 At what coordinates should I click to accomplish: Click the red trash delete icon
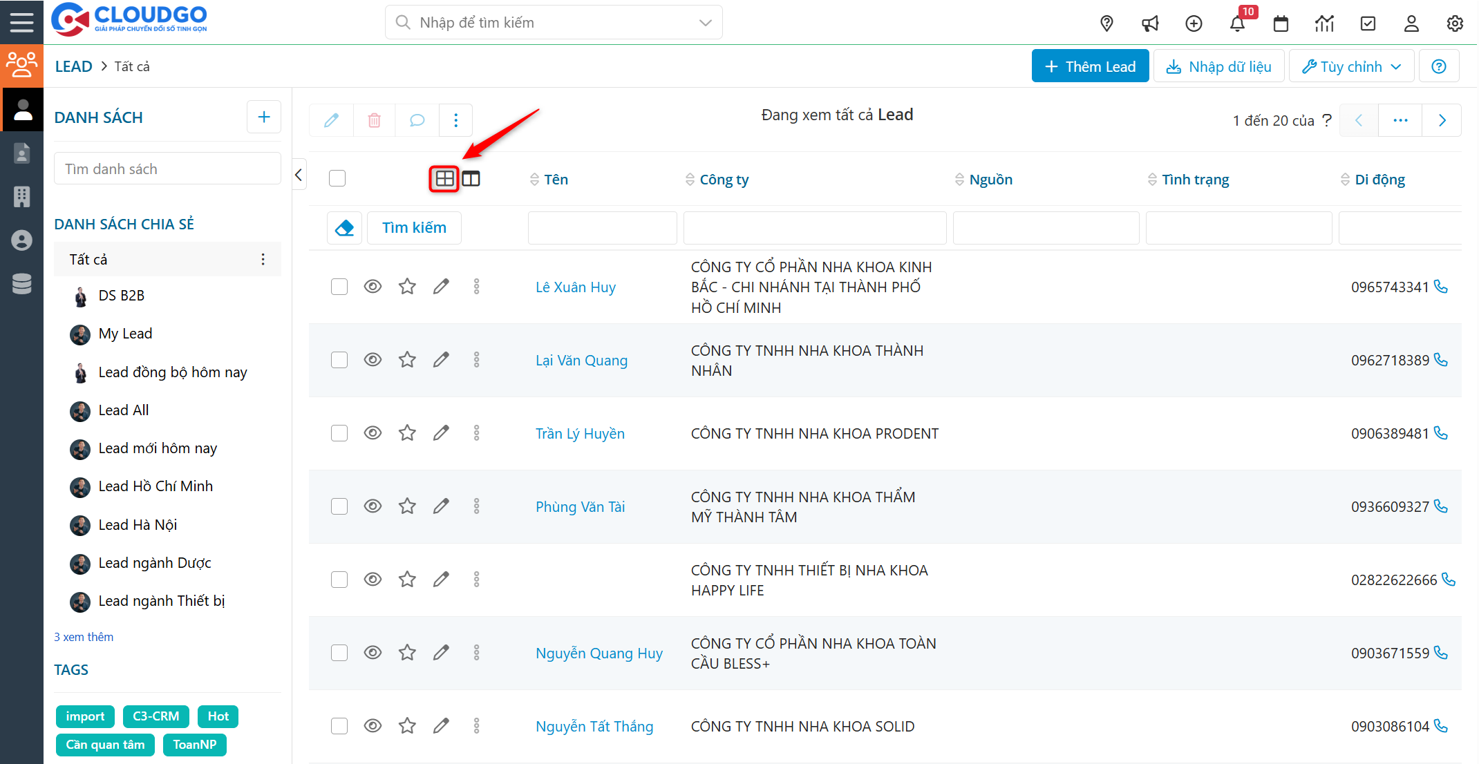point(374,120)
